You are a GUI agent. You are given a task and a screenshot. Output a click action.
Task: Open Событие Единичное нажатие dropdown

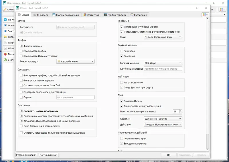pos(163,119)
